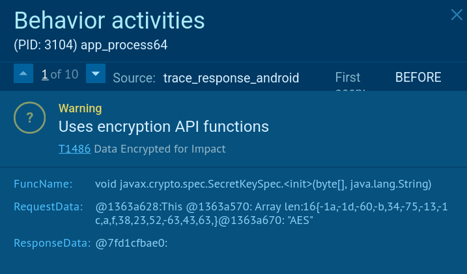Click the ResponseData field label

[52, 243]
